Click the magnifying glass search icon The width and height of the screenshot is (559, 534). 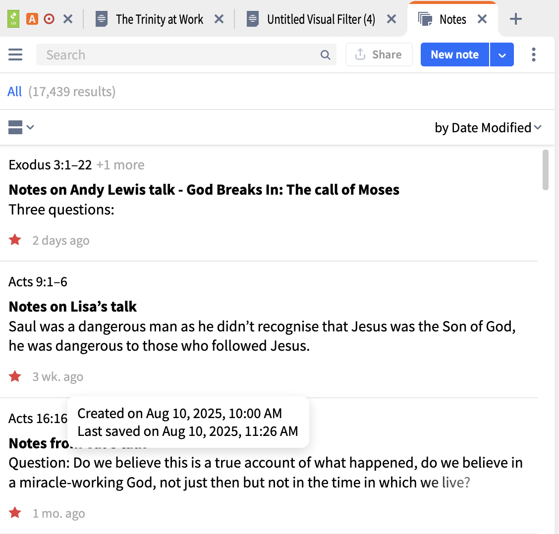tap(325, 54)
